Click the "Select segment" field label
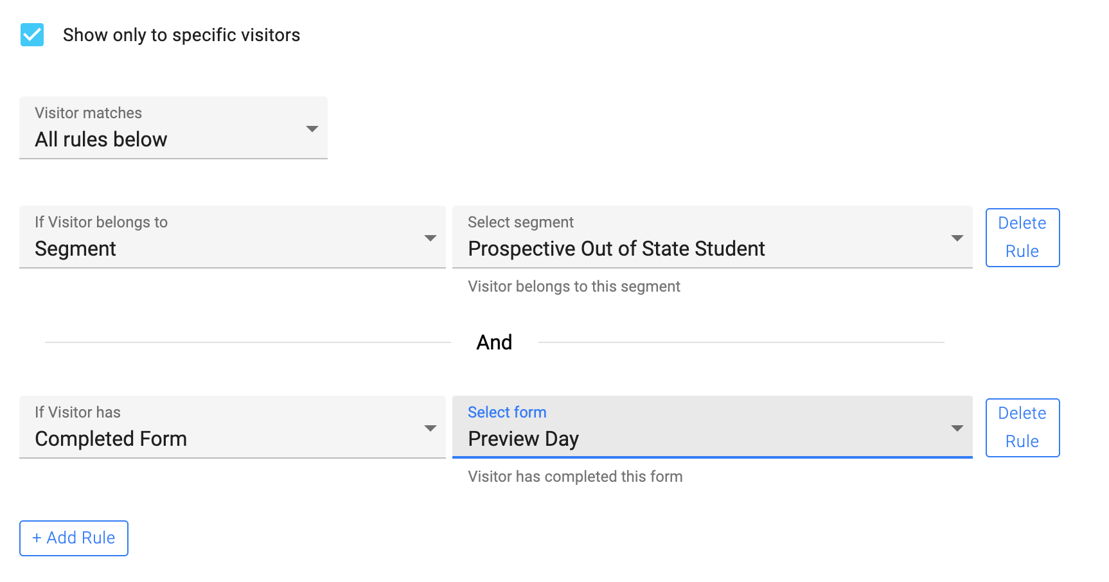 (520, 222)
